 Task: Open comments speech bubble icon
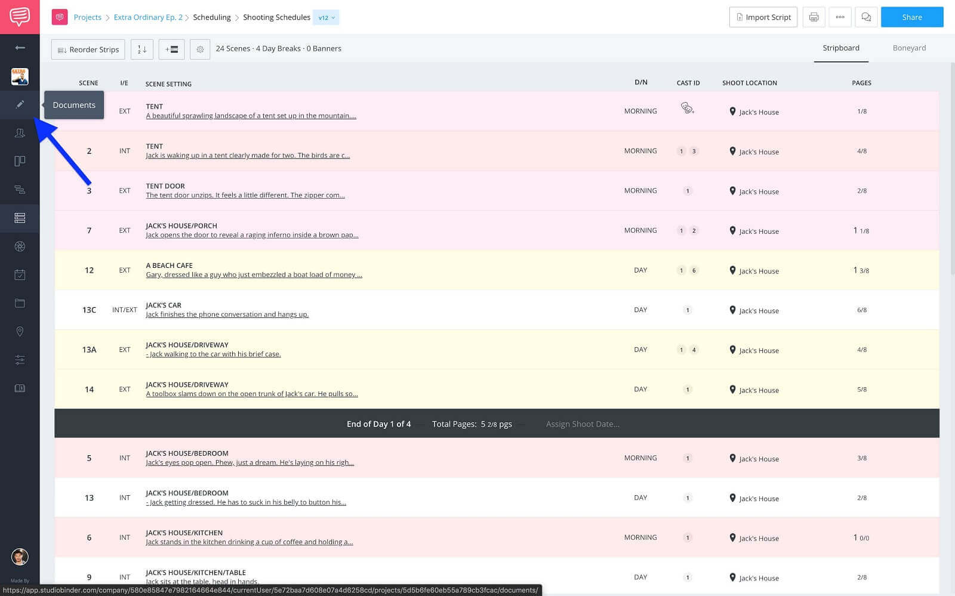click(x=866, y=17)
